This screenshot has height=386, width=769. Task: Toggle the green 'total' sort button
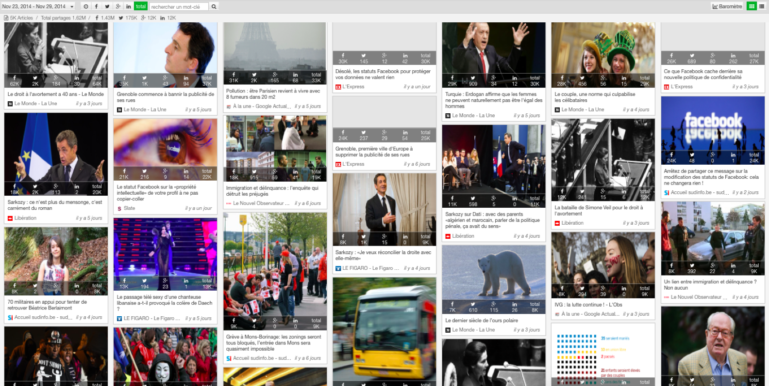(x=141, y=6)
